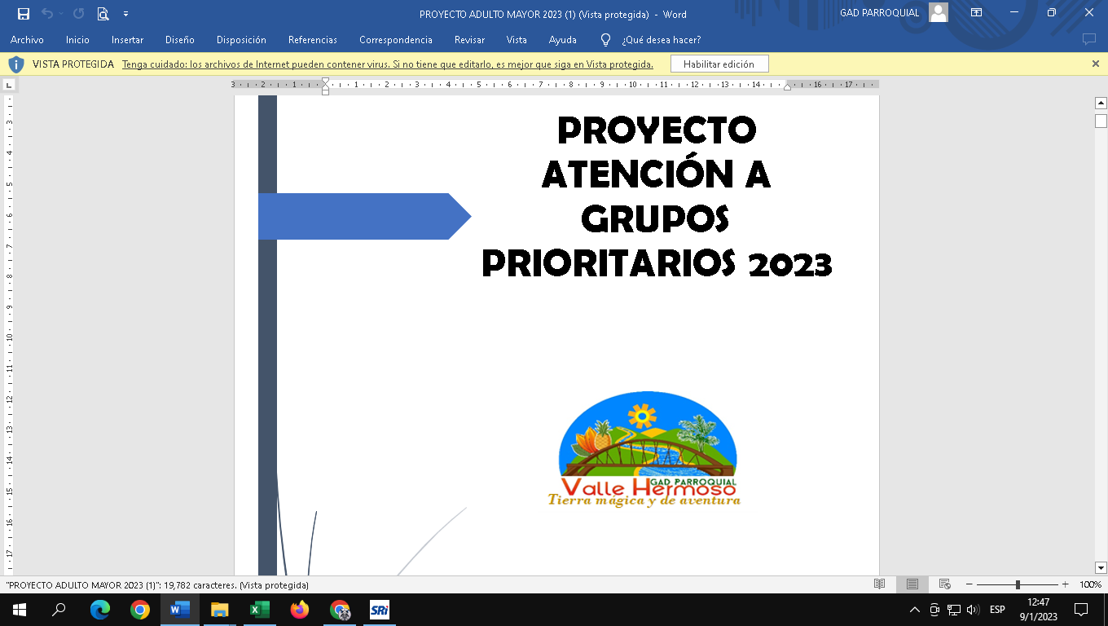Switch to Web Layout view
The height and width of the screenshot is (626, 1108).
pos(944,584)
